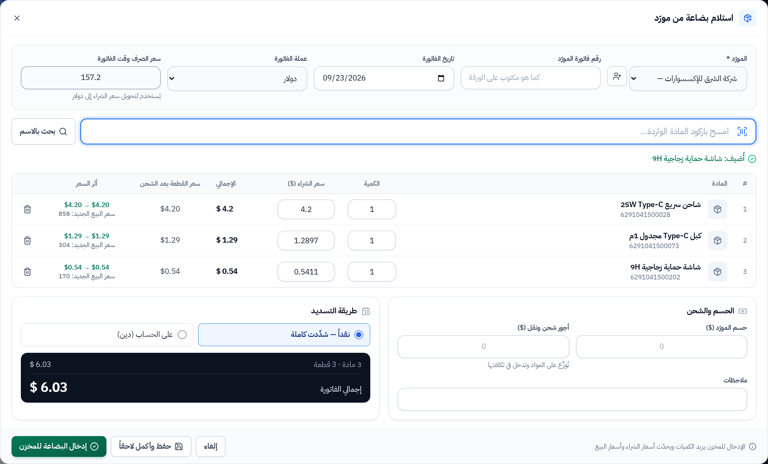The image size is (768, 464).
Task: Select on account (دين) payment option
Action: point(107,334)
